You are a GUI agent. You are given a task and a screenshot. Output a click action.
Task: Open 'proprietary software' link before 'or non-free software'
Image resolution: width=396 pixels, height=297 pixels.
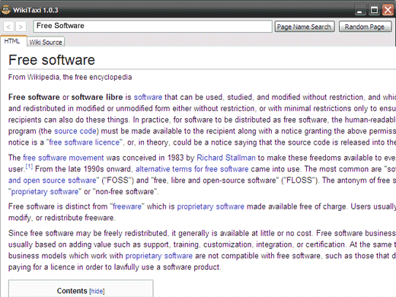point(45,192)
